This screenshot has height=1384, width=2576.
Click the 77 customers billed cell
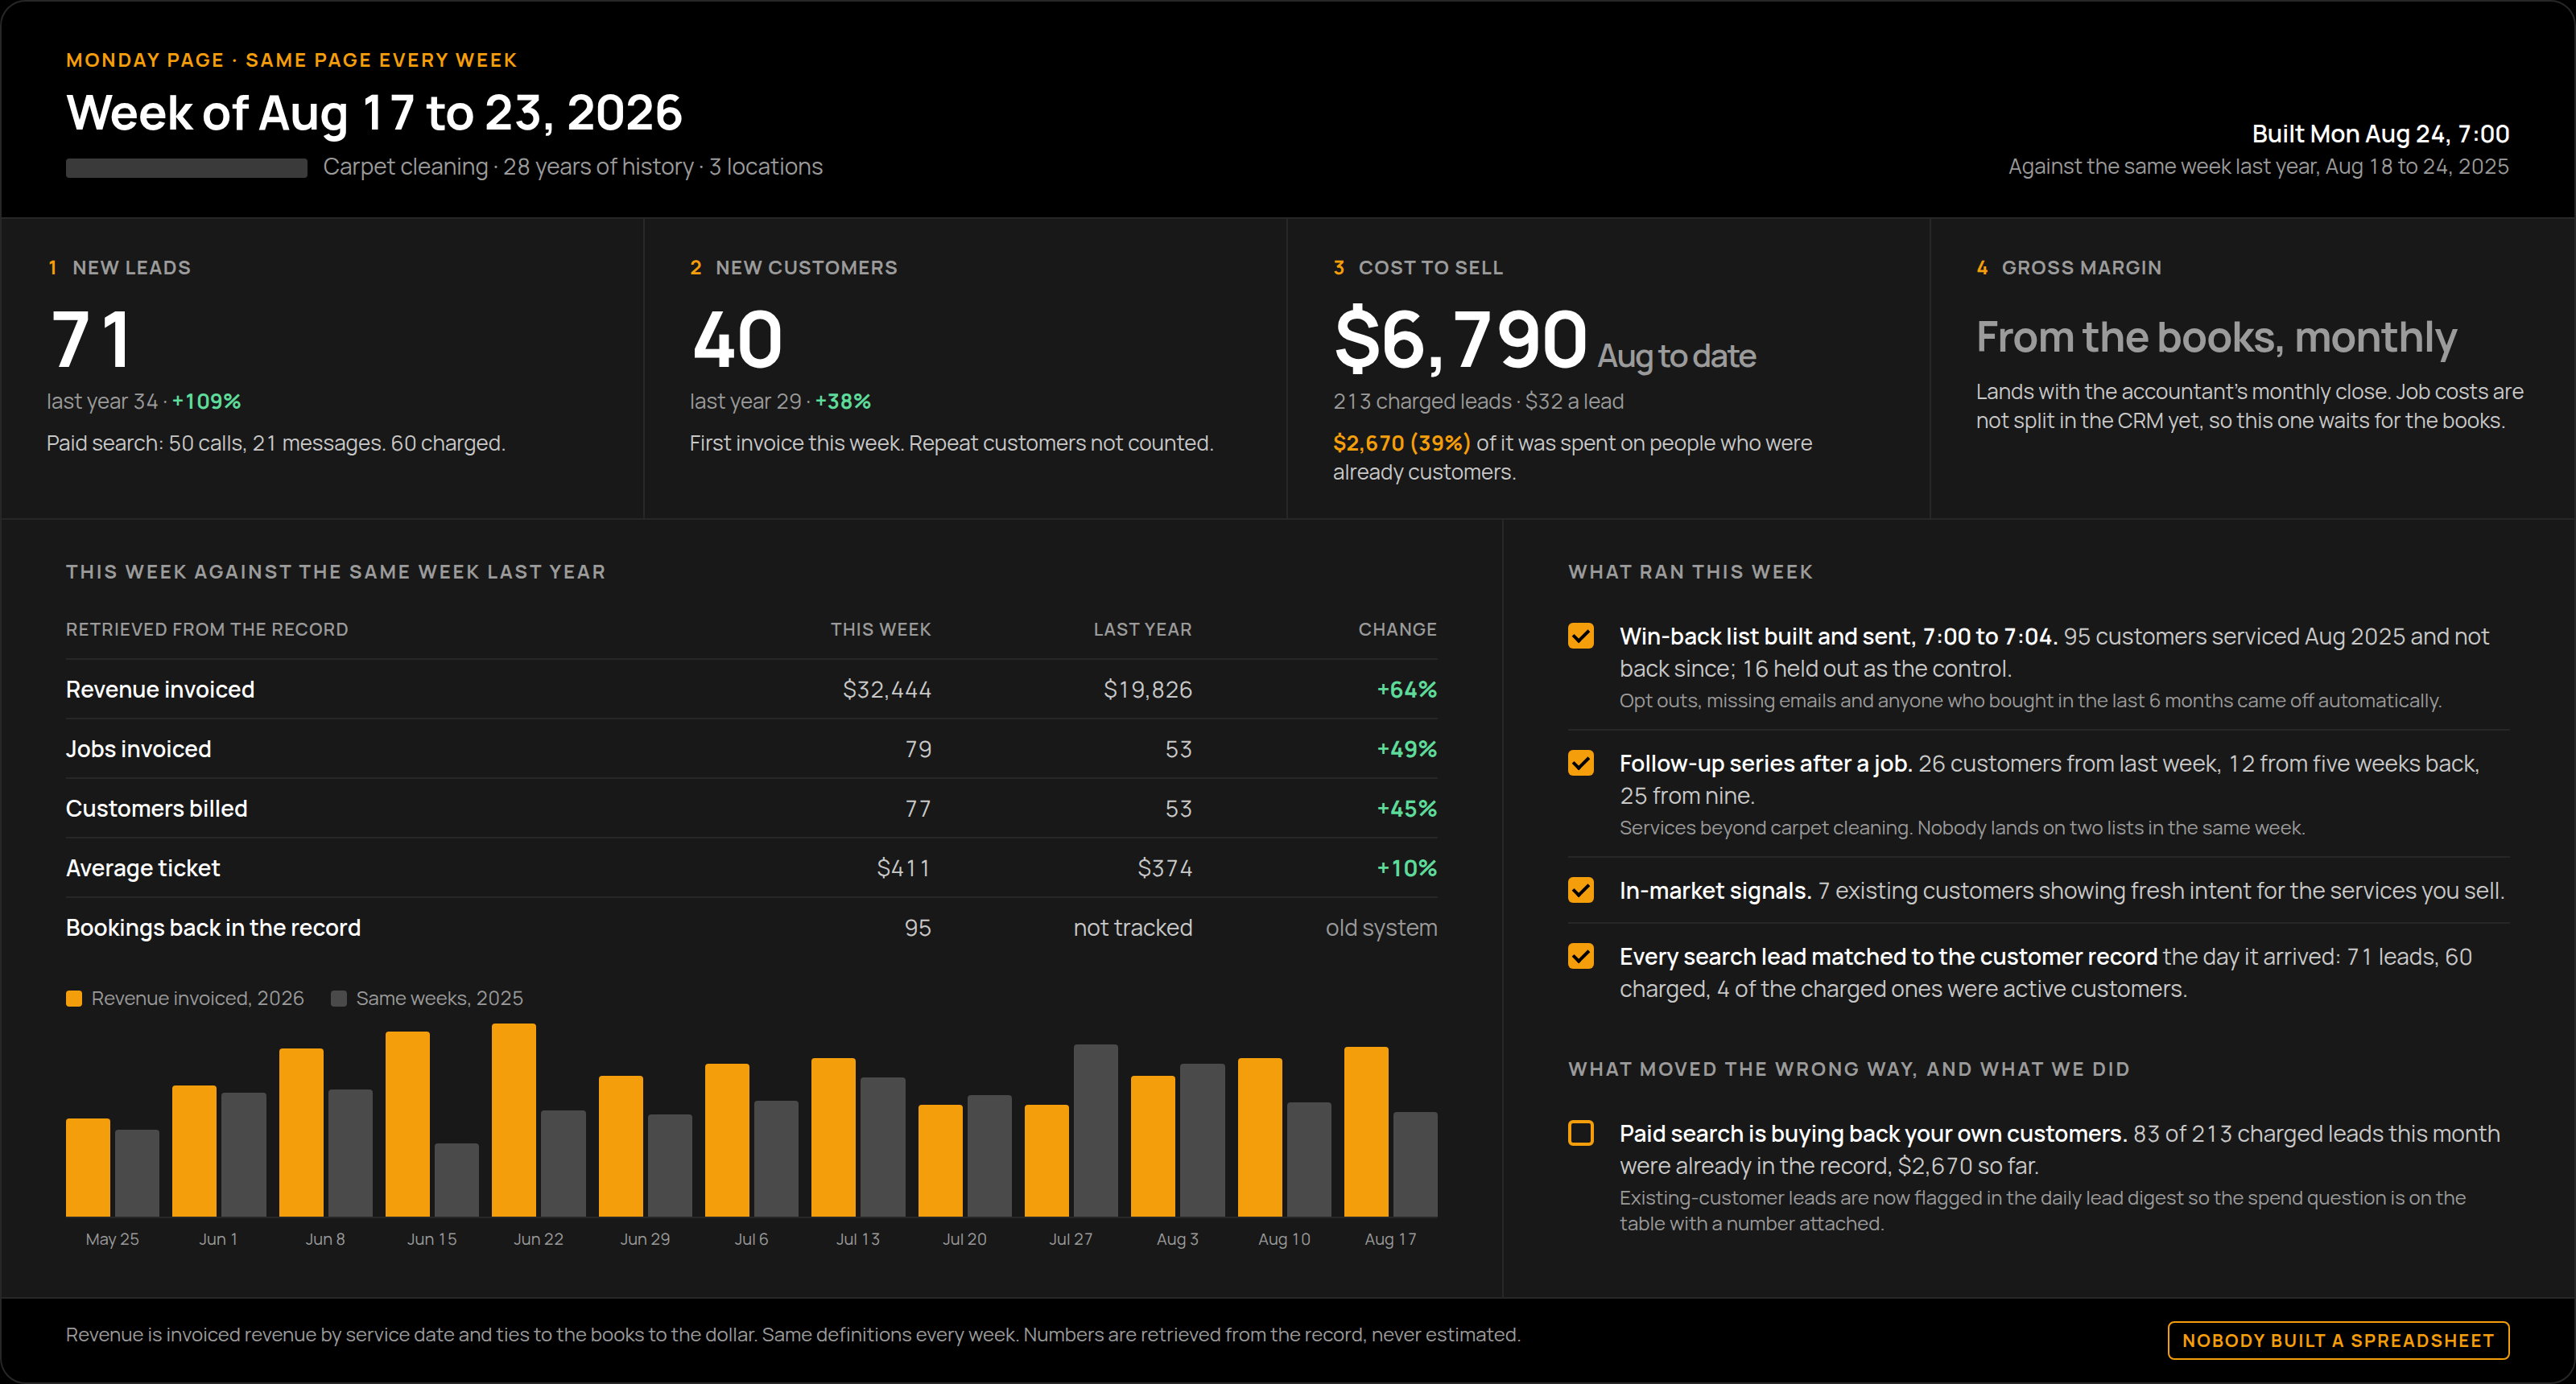pyautogui.click(x=918, y=809)
